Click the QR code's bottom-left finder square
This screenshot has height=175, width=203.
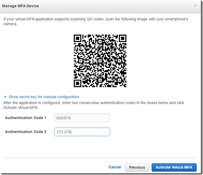click(x=78, y=83)
